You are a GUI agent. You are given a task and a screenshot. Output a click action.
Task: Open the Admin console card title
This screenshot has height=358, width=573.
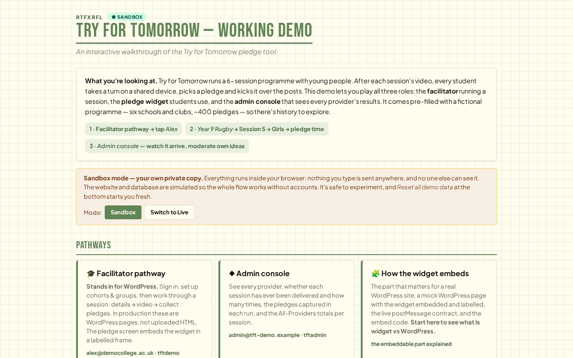pos(263,273)
